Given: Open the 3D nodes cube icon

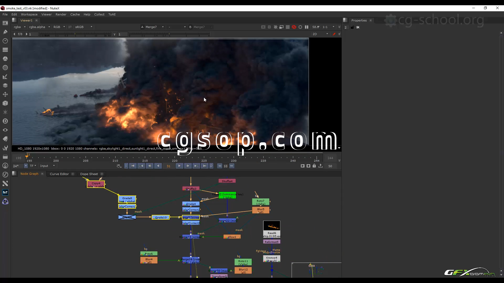Looking at the screenshot, I should point(5,103).
